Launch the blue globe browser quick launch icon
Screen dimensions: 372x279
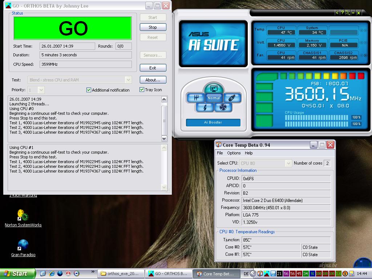(x=60, y=274)
